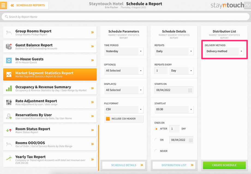Click the Yearly Tax Report graph icon
This screenshot has width=251, height=174.
[x=9, y=158]
